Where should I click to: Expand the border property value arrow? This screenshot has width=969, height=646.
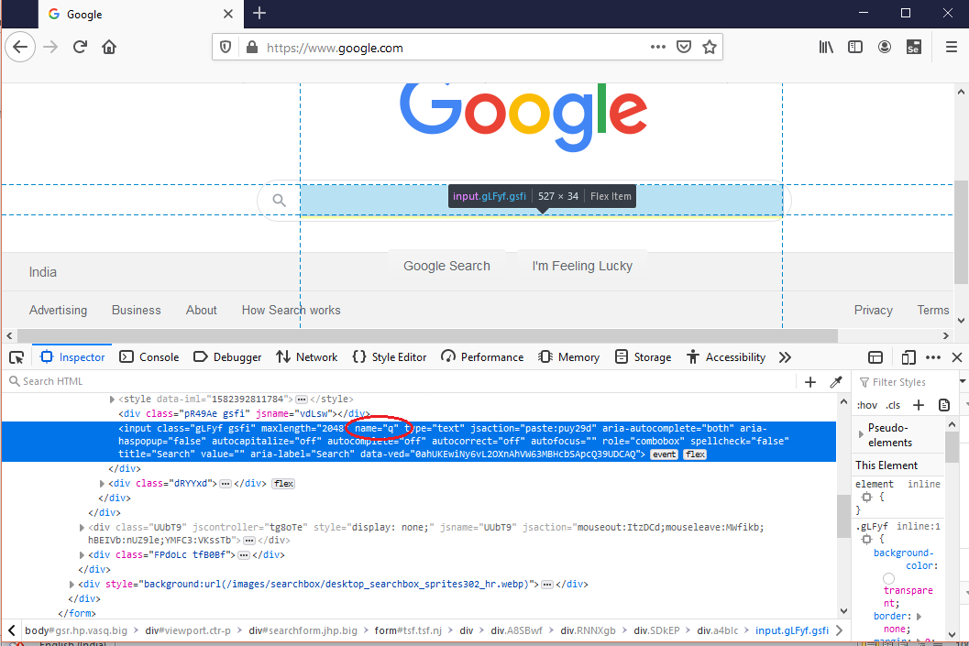click(x=919, y=617)
